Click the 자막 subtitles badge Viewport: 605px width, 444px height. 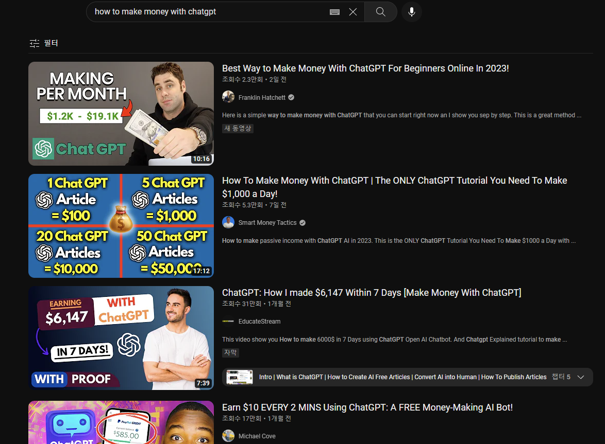point(230,352)
